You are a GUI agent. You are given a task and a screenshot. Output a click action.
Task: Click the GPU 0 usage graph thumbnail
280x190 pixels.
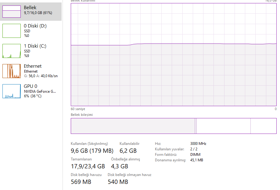coord(12,91)
